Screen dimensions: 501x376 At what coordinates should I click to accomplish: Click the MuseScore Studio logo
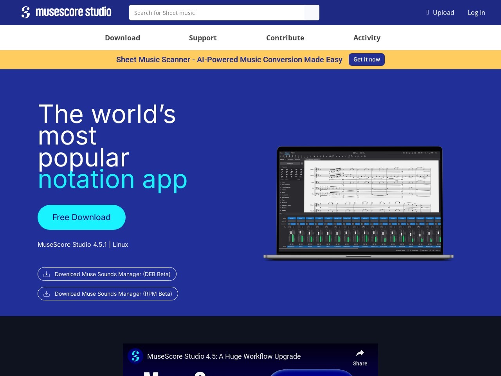pyautogui.click(x=67, y=12)
